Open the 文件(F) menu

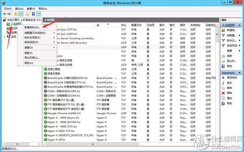8,9
